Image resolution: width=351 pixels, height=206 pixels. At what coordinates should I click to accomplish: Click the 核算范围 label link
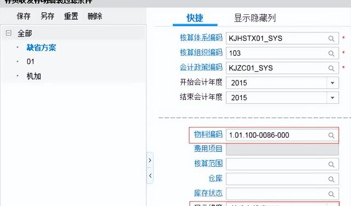[x=208, y=163]
